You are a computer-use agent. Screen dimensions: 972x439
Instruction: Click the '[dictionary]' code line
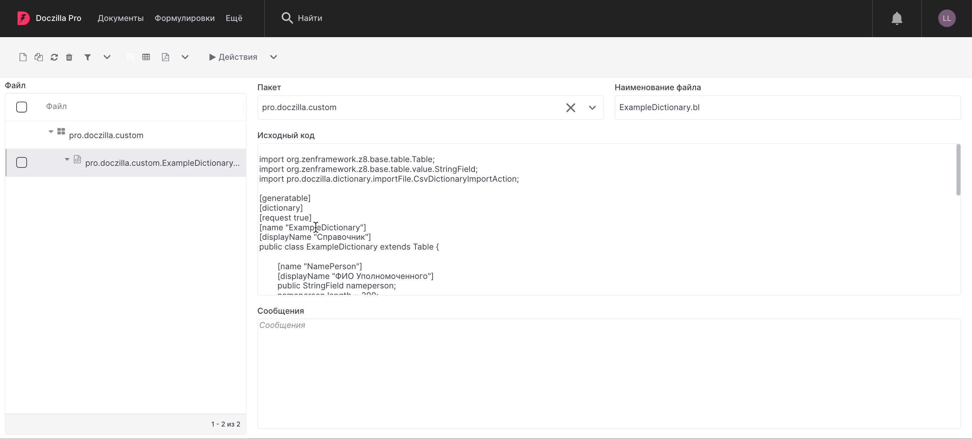tap(281, 208)
